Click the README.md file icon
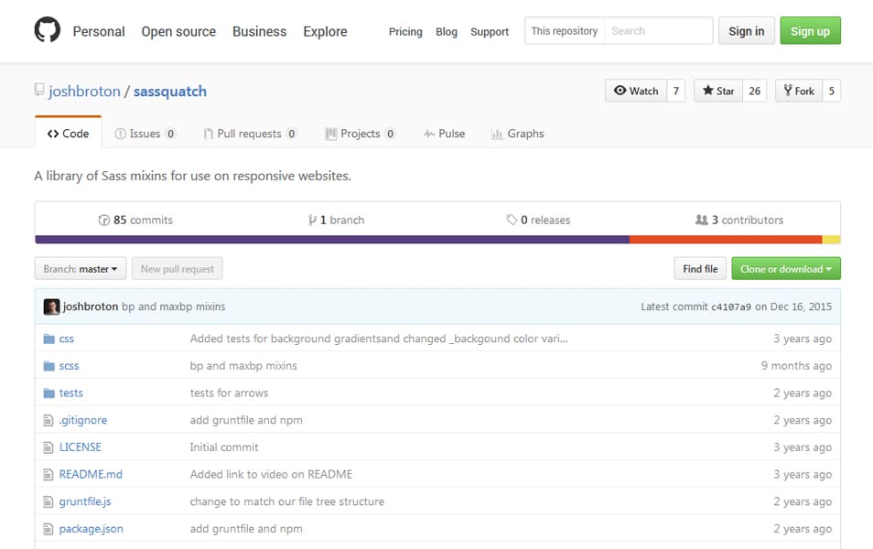 point(48,474)
